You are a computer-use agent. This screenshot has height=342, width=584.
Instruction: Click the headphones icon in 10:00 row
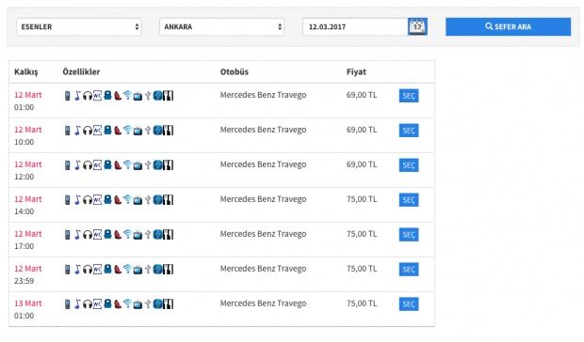coord(88,131)
